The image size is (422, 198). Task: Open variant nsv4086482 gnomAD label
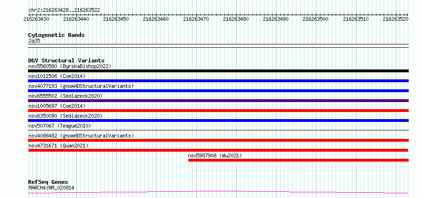tap(81, 136)
